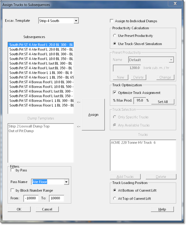Select Only Specific Trucks radio button
Screen dimensions: 186x225
click(x=115, y=117)
